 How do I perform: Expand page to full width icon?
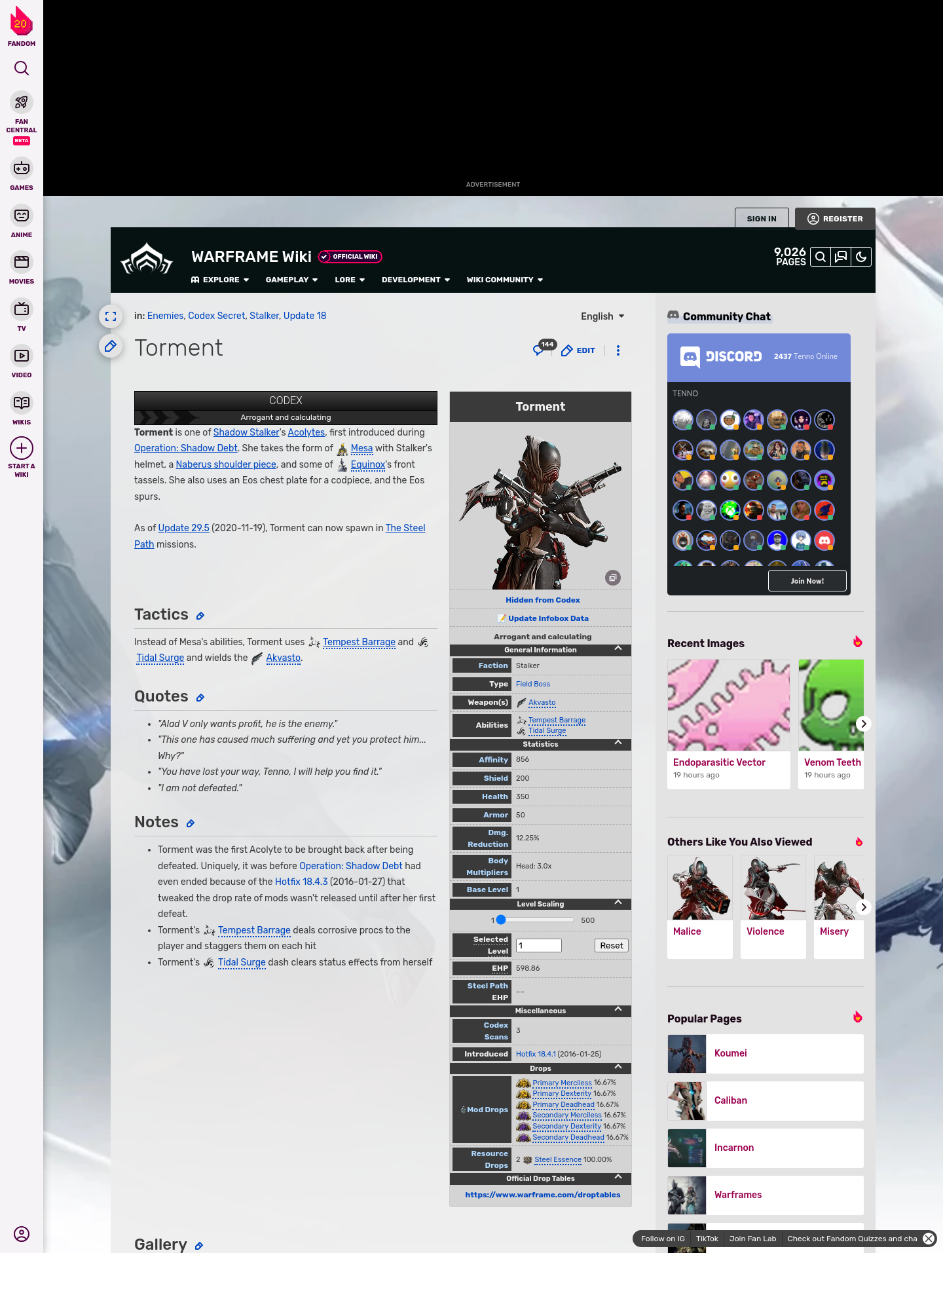point(111,316)
